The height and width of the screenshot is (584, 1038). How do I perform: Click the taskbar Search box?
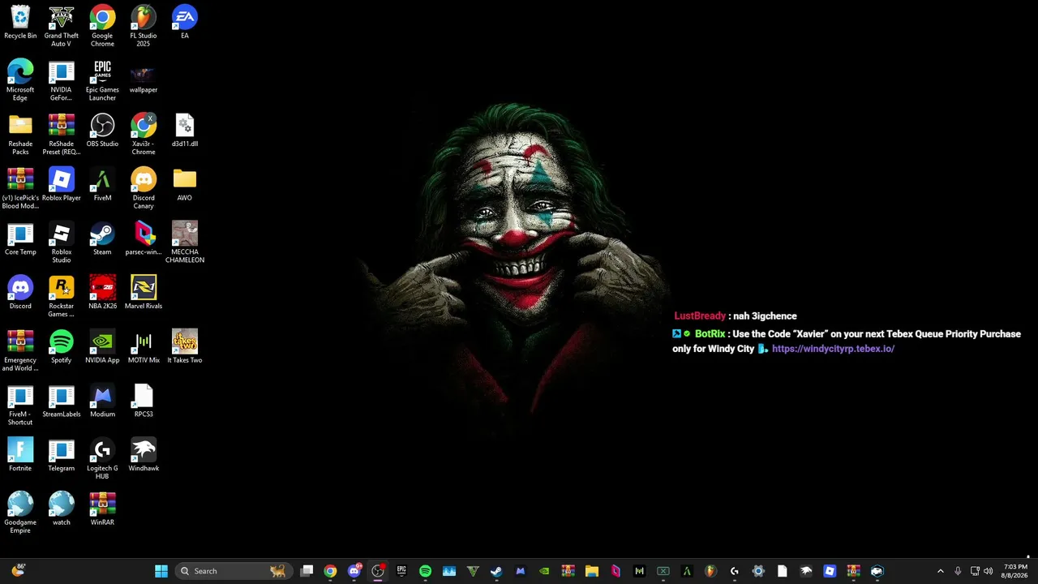(x=233, y=571)
